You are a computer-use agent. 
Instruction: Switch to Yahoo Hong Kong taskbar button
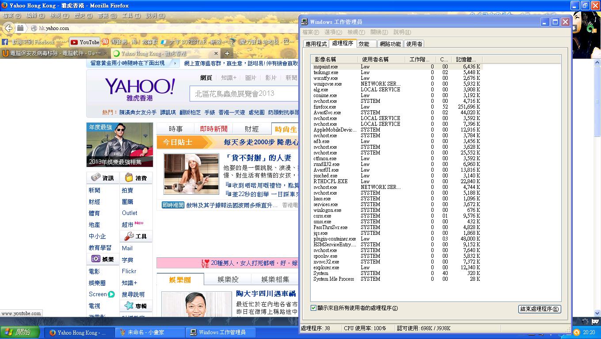tap(80, 332)
